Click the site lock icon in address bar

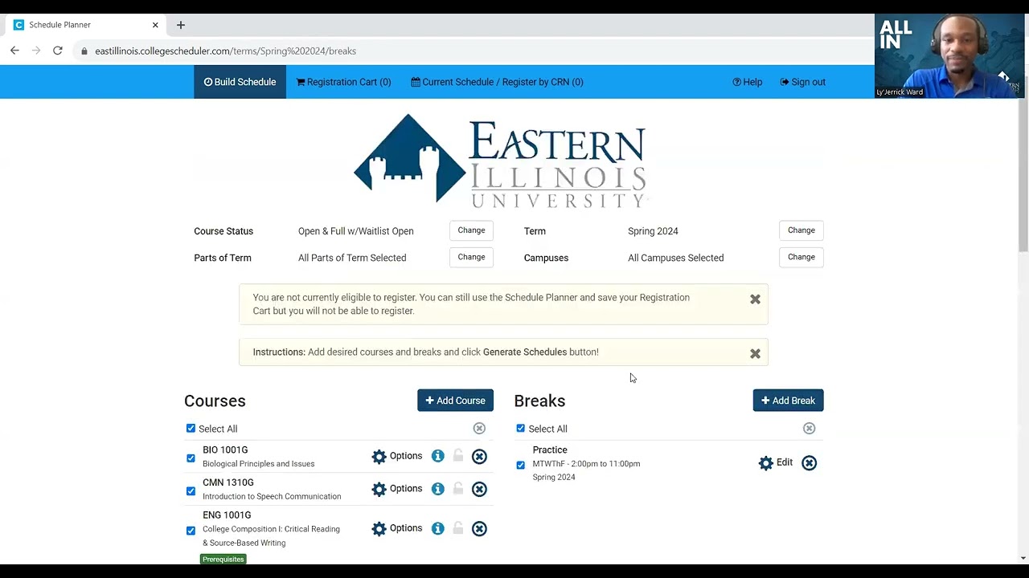click(84, 51)
